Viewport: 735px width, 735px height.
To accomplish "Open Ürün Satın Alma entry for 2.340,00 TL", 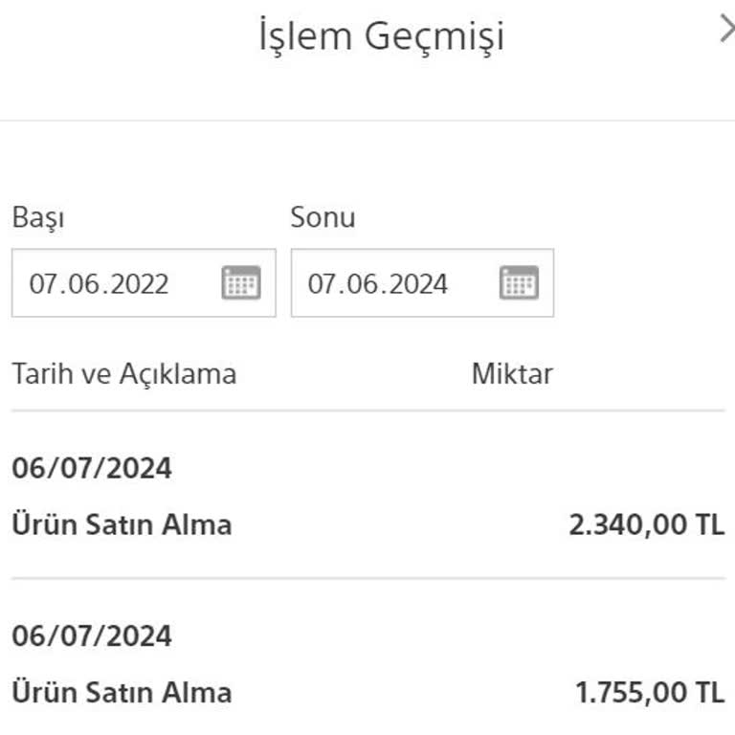I will tap(122, 524).
